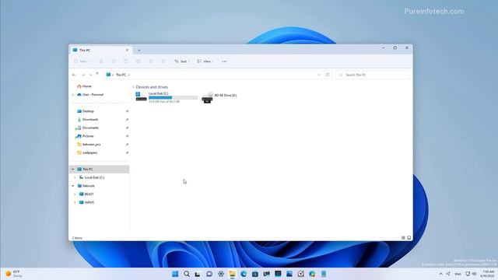Select User - Personal OneDrive
This screenshot has width=498, height=280.
93,95
